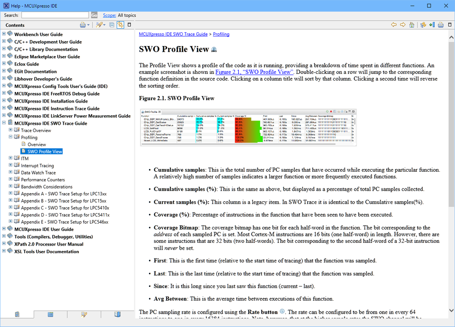This screenshot has width=455, height=327.
Task: Expand the Interrupt Tracing node
Action: pyautogui.click(x=10, y=165)
